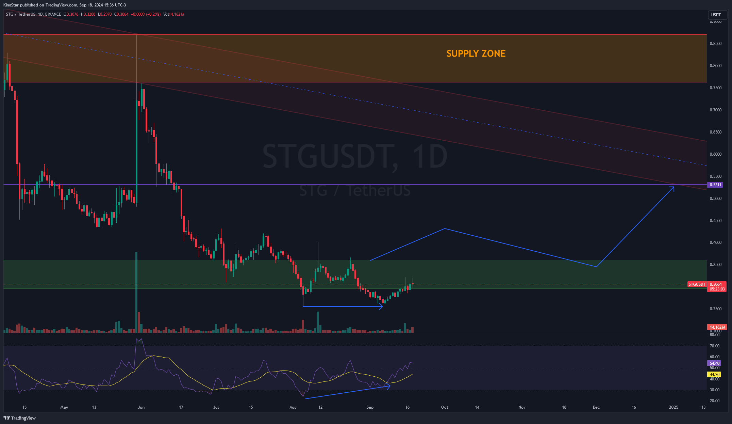
Task: Click the Nov label on time axis
Action: click(x=522, y=407)
